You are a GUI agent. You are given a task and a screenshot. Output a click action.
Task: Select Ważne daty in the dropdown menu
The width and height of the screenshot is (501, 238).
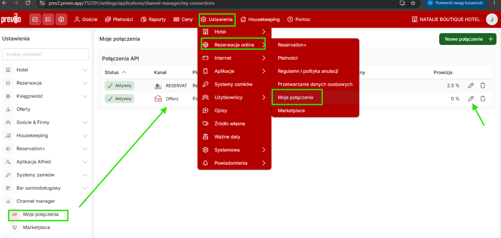[234, 137]
